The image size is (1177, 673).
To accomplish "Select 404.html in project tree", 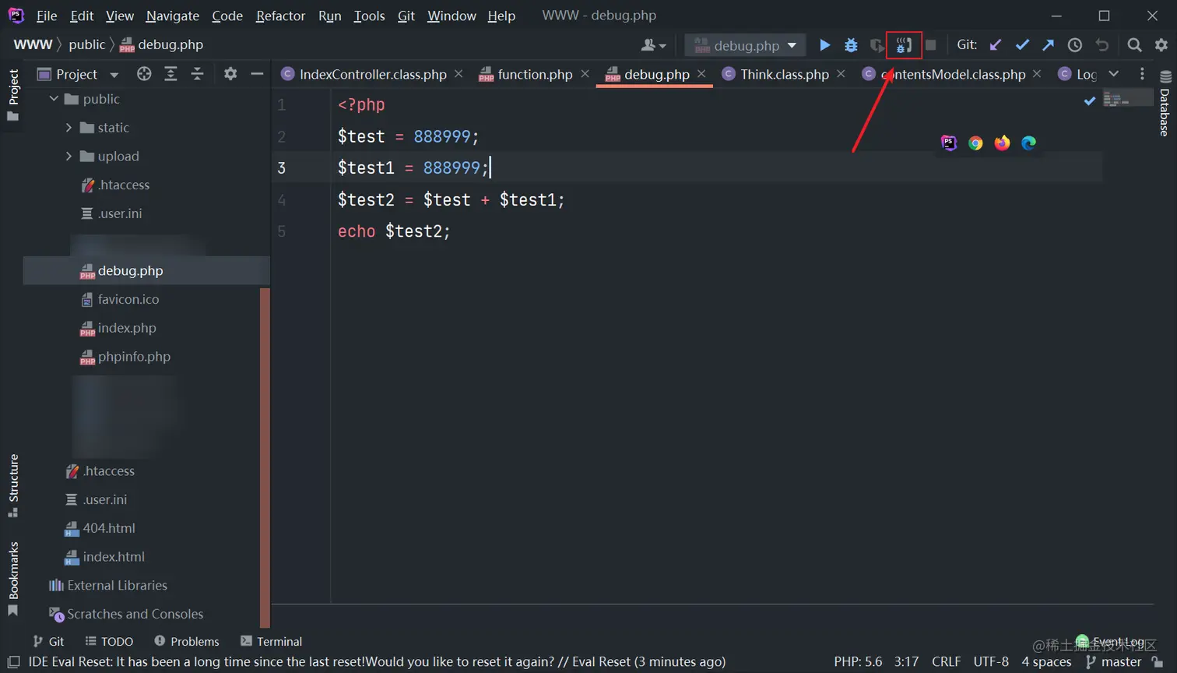I will [100, 528].
